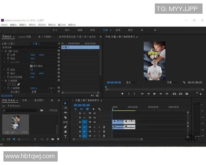
Task: Select the Pen tool in toolbar
Action: [x=66, y=127]
